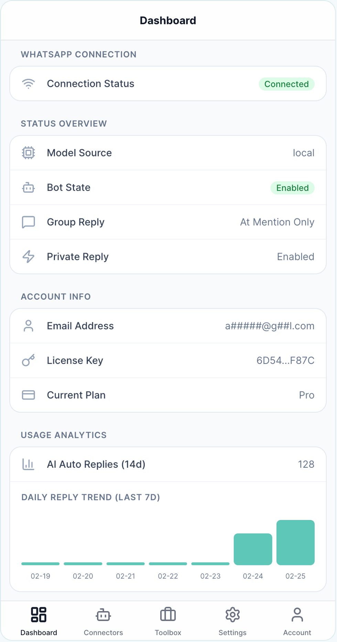Click the lightning icon for Private Reply
This screenshot has width=337, height=642.
(29, 257)
